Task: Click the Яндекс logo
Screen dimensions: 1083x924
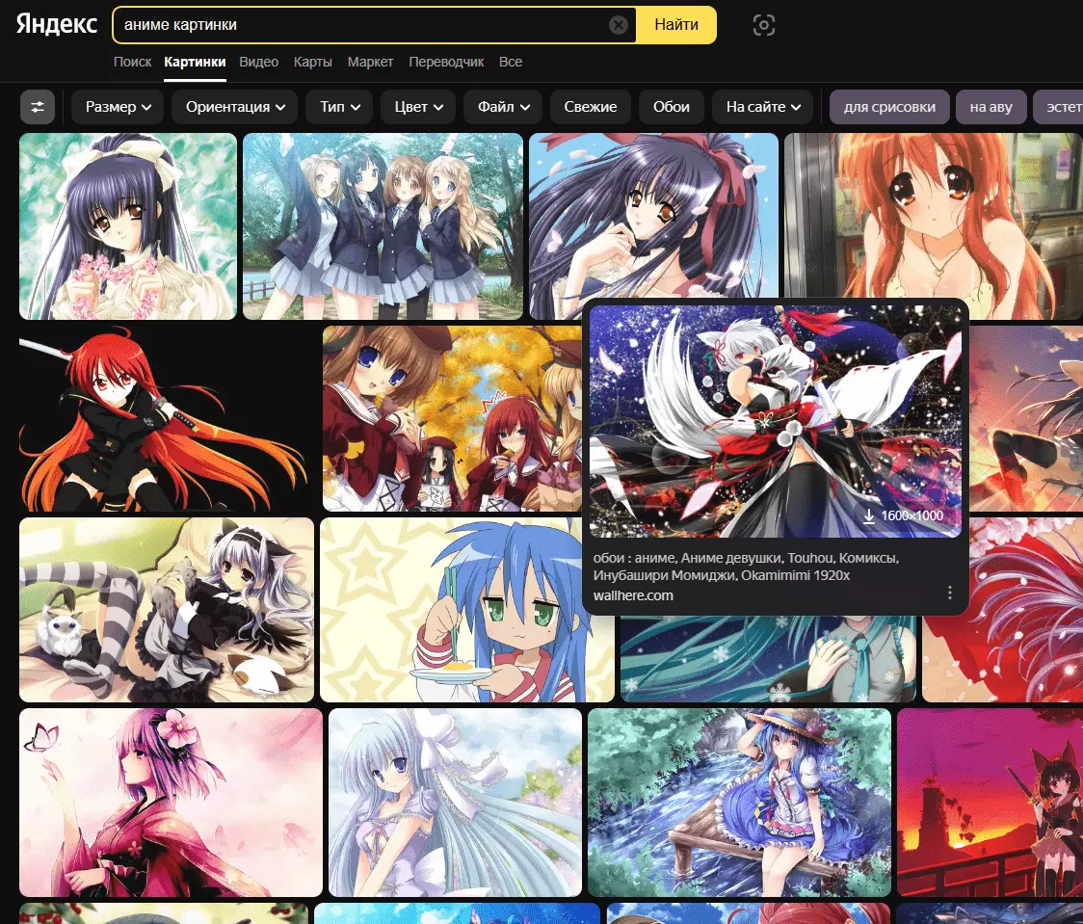Action: click(x=57, y=24)
